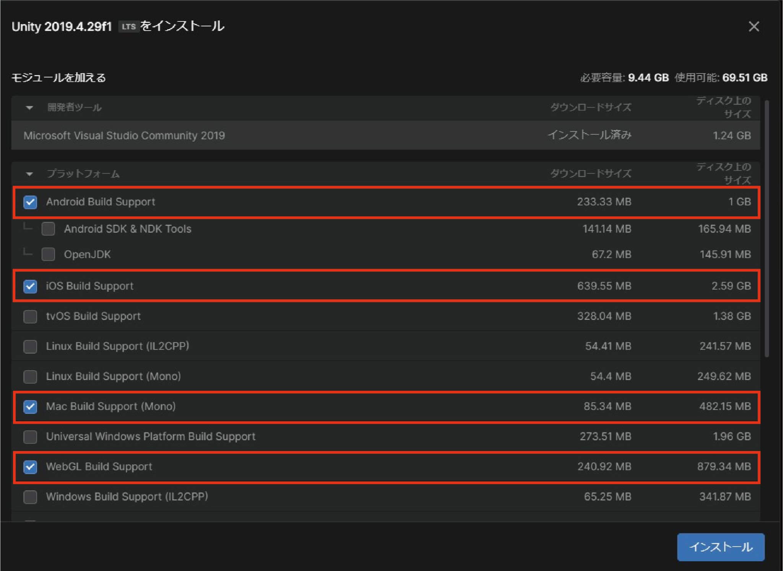Check Linux Build Support (IL2CPP)
The image size is (783, 571).
[31, 346]
